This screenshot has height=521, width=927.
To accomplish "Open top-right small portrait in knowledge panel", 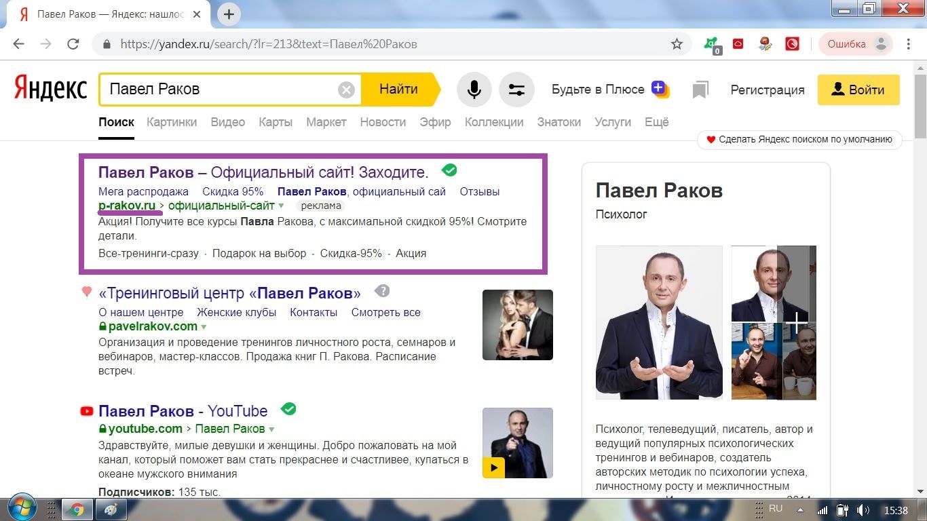I will [774, 284].
